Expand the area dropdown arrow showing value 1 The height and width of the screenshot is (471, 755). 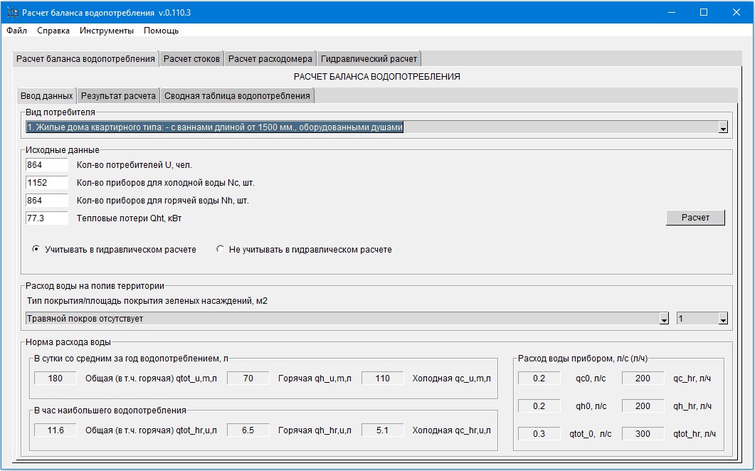(x=723, y=319)
